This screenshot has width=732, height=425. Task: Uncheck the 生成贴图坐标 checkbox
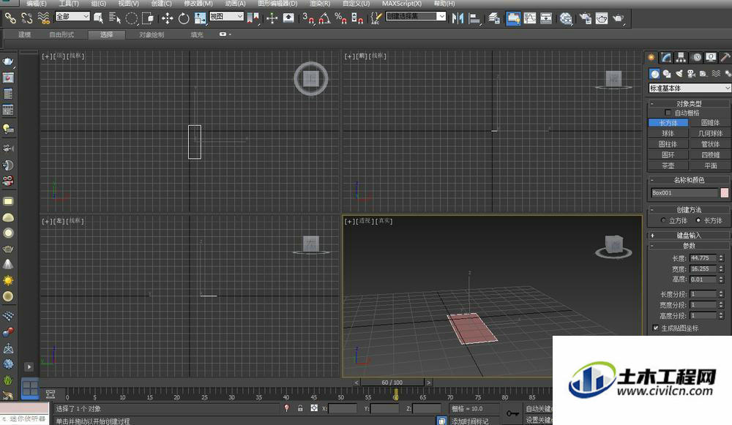655,328
